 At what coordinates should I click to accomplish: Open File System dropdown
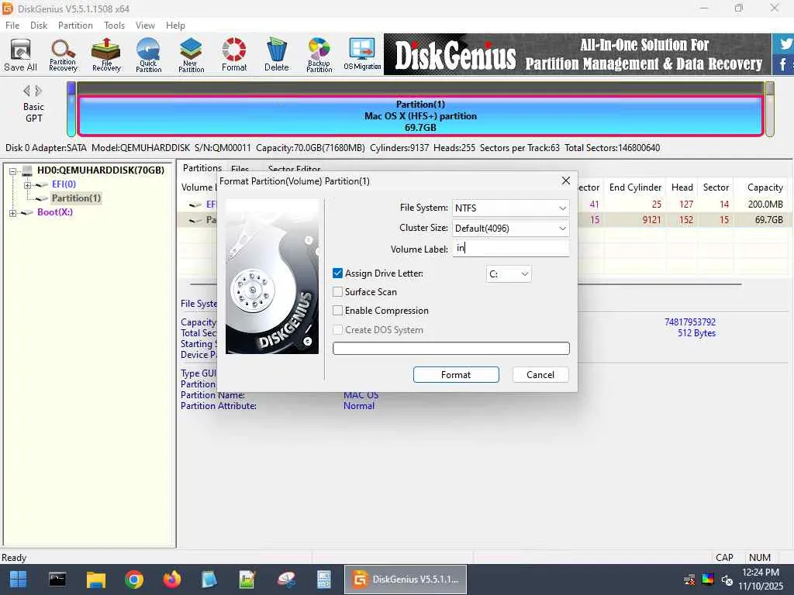[510, 208]
